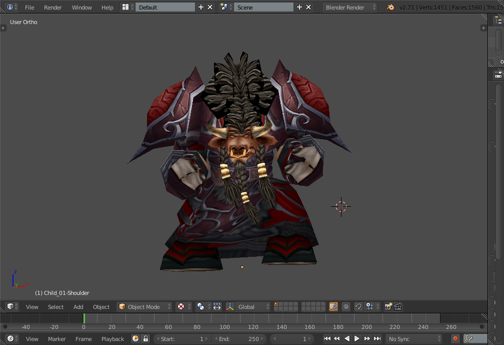This screenshot has height=345, width=504.
Task: Jump to previous keyframe
Action: pyautogui.click(x=337, y=338)
